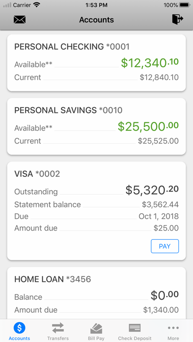Check the battery status icon
This screenshot has height=342, width=193.
click(x=185, y=5)
